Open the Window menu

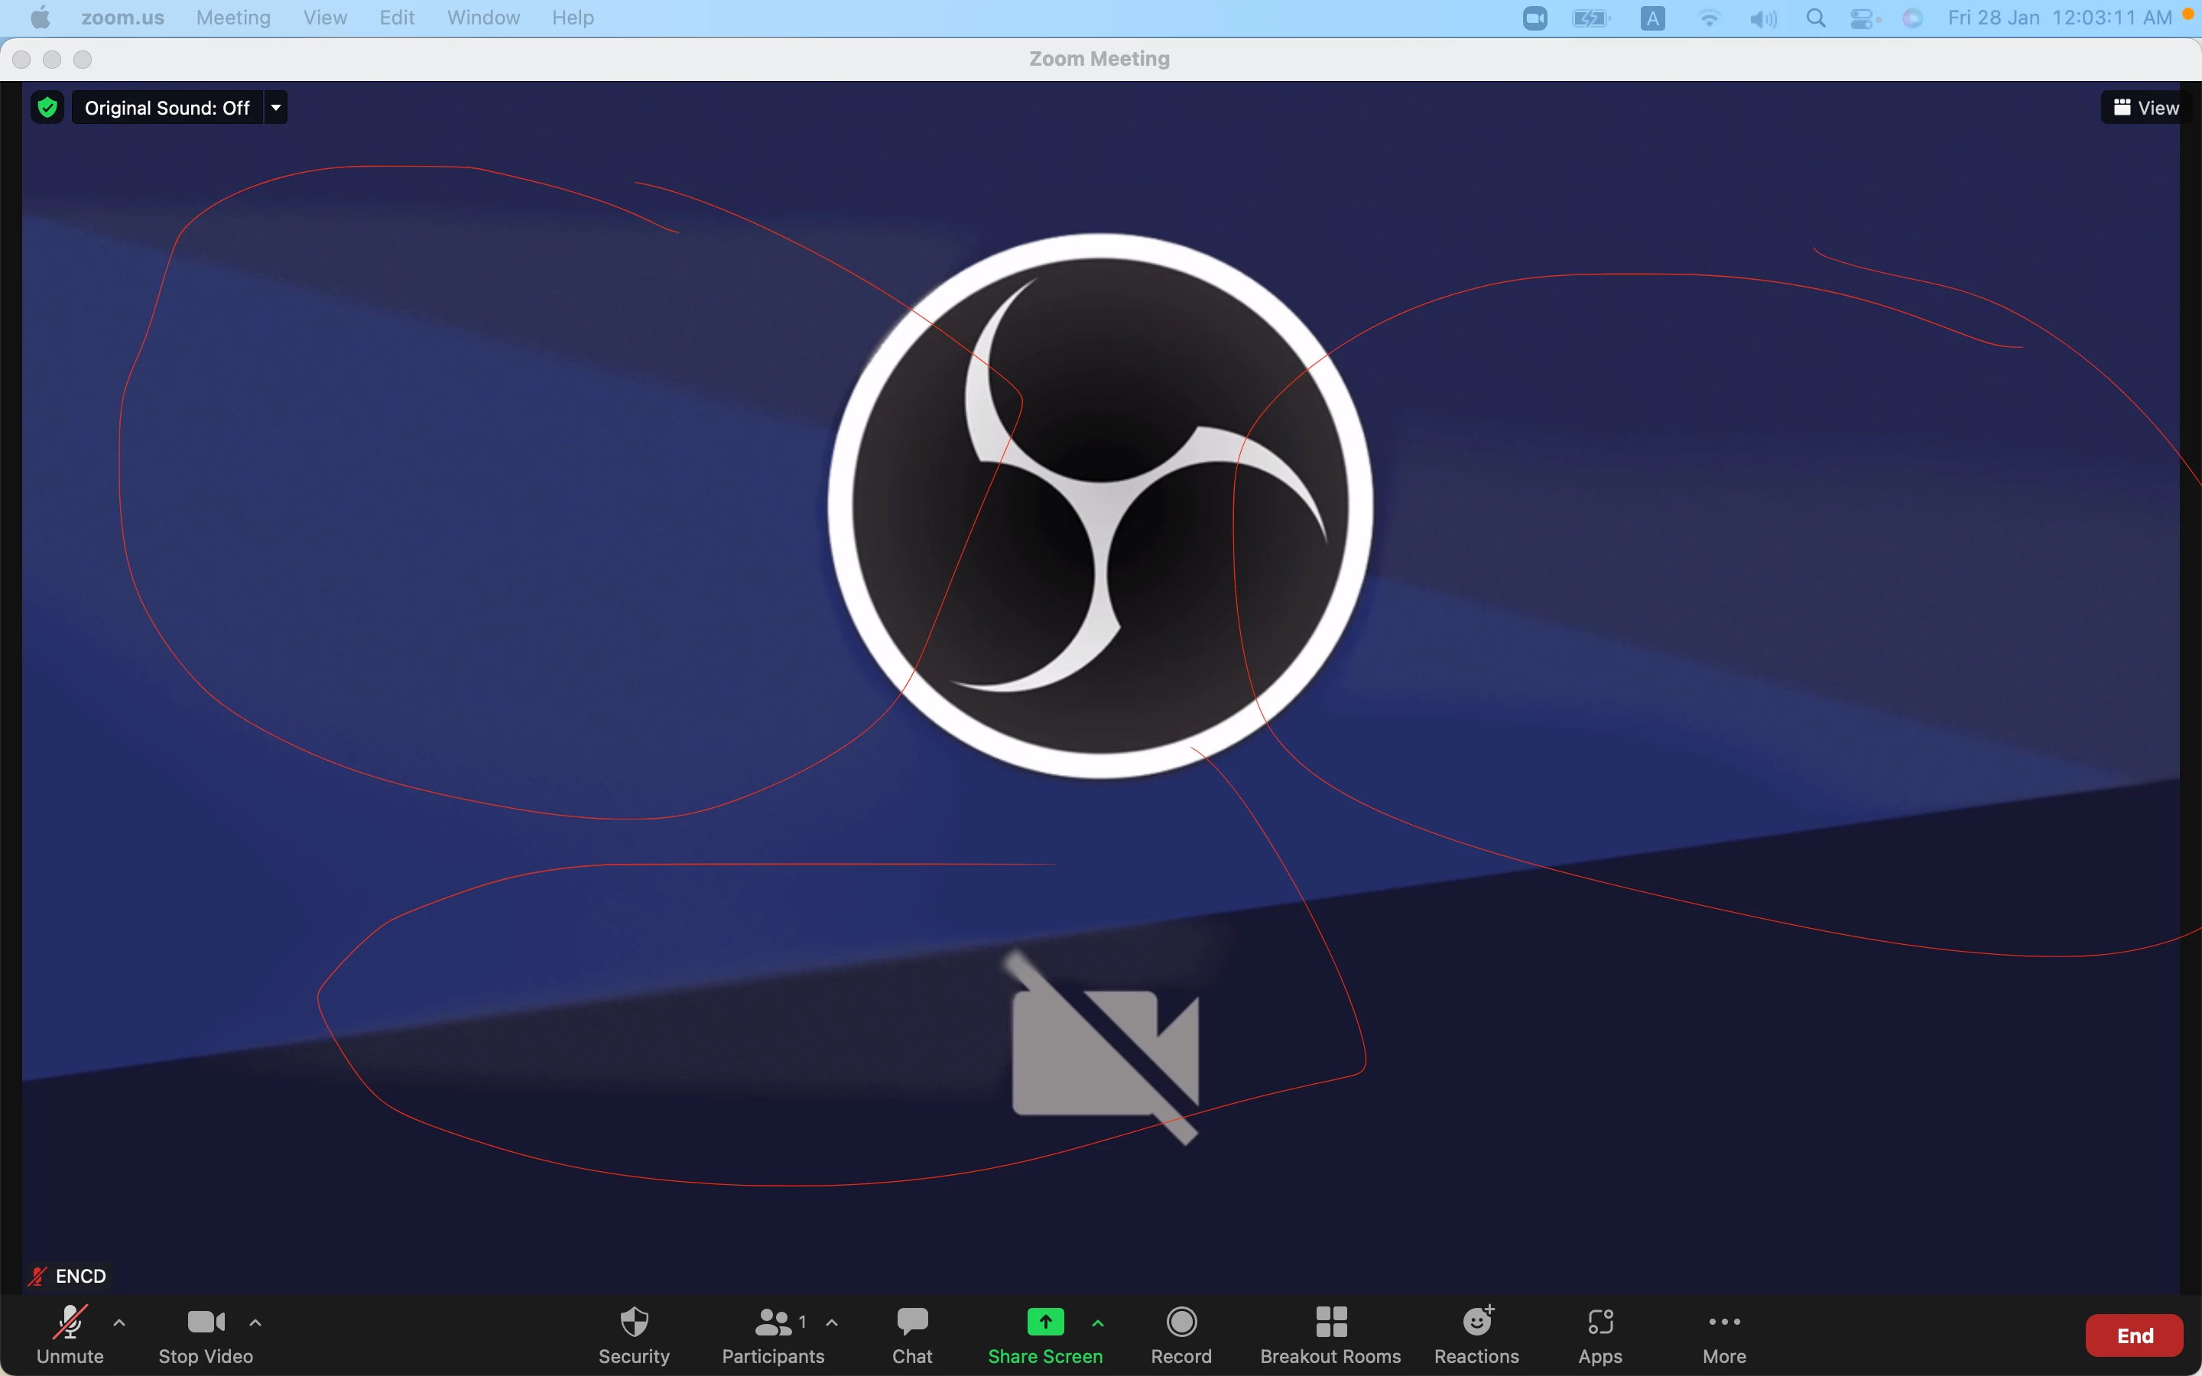coord(483,18)
